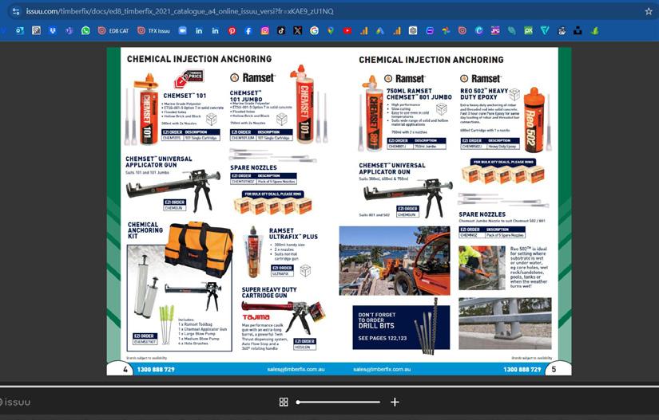659x420 pixels.
Task: Click the 'Ramset Ultrafix Plus' heading
Action: click(x=293, y=234)
